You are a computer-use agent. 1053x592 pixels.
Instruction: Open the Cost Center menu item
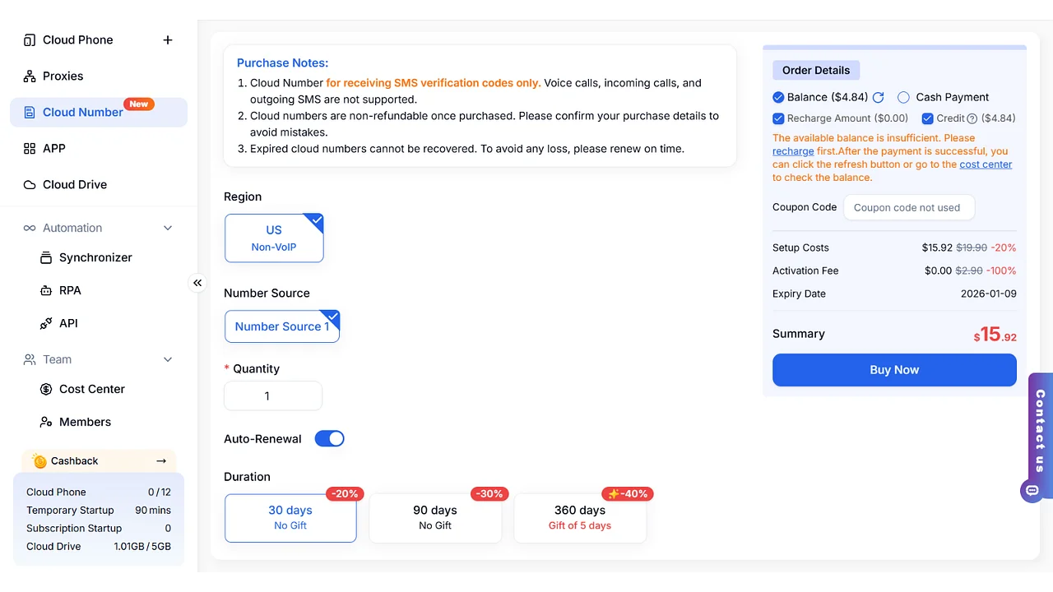pyautogui.click(x=91, y=389)
